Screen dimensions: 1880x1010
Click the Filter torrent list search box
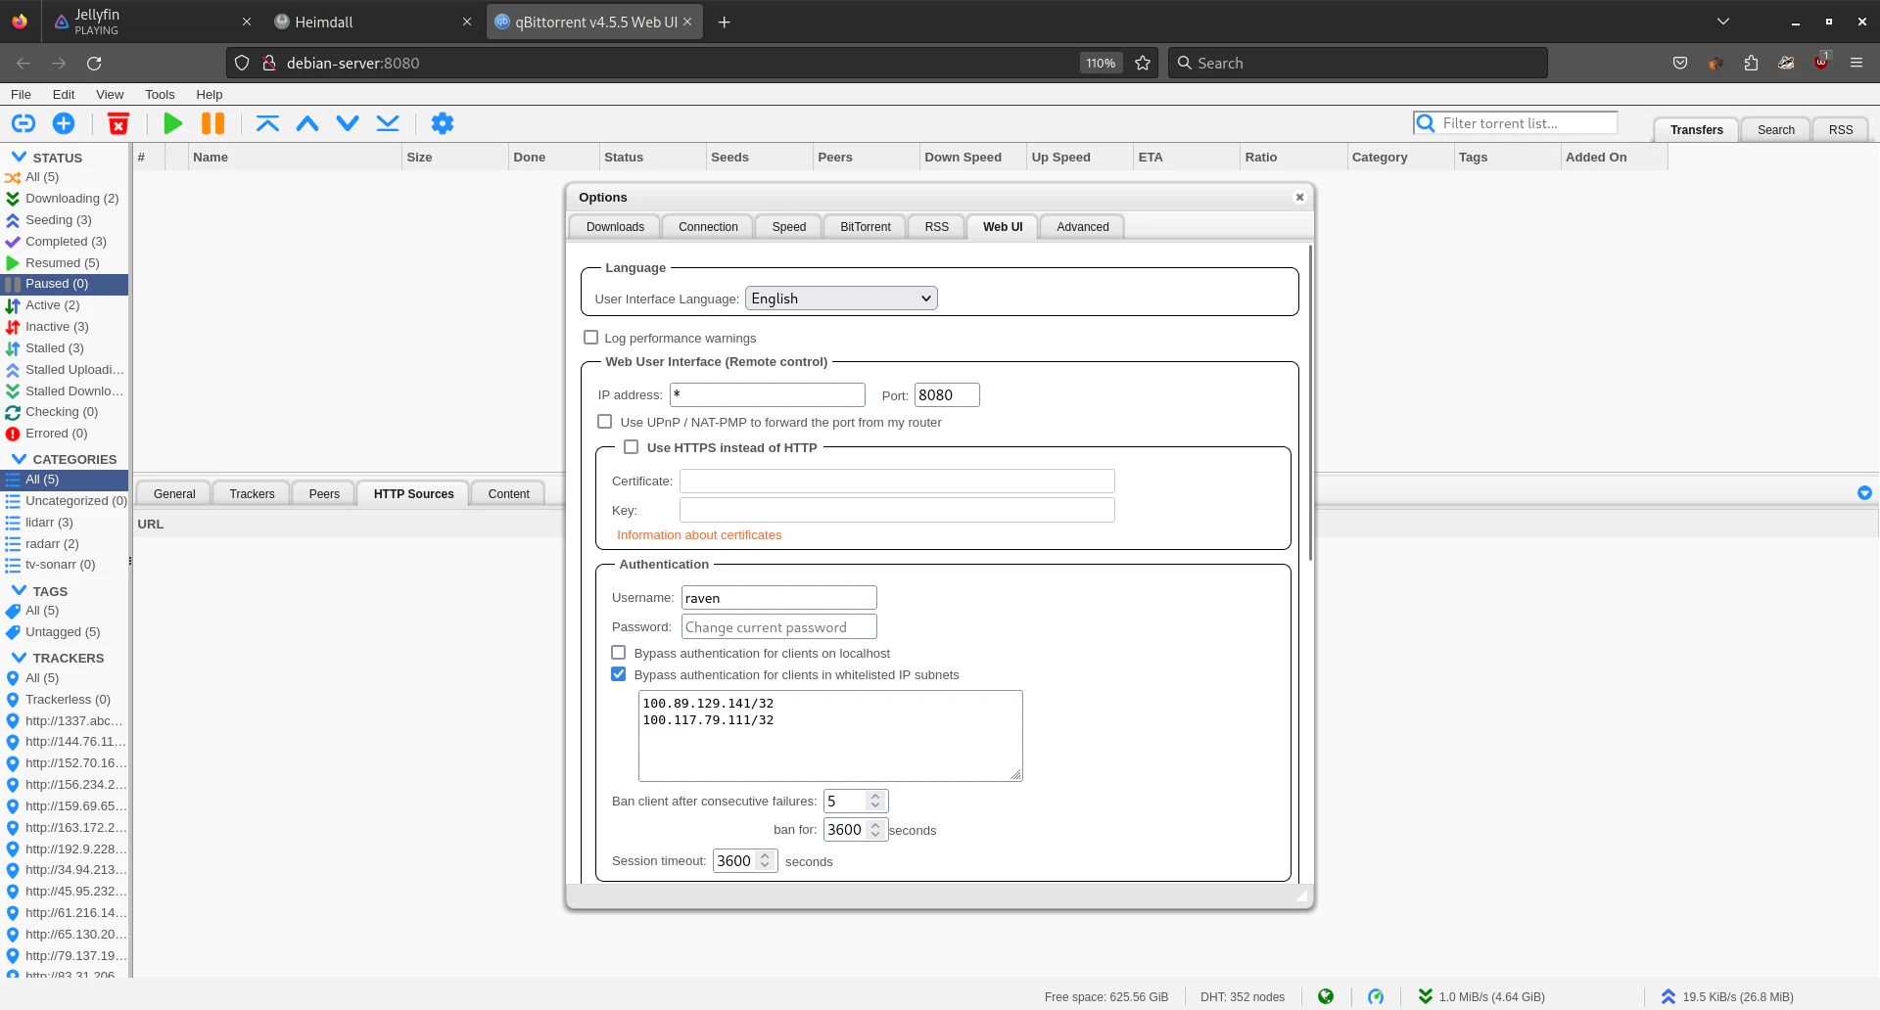tap(1516, 123)
